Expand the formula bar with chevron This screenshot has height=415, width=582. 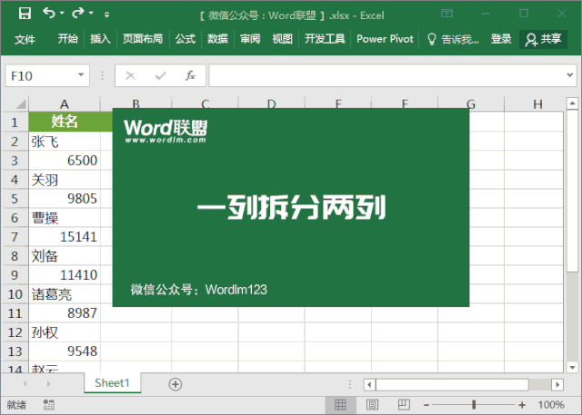click(x=570, y=75)
